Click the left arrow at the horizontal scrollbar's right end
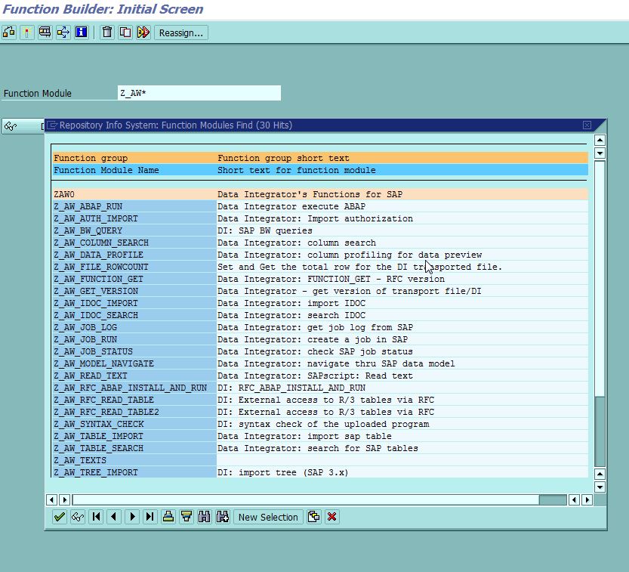The image size is (629, 572). tap(574, 499)
